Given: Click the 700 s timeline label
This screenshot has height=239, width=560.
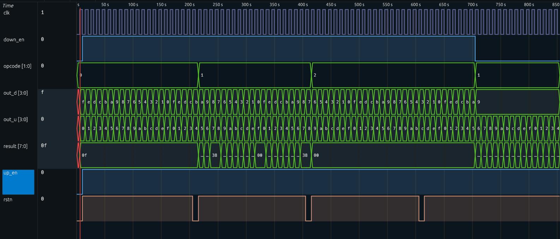Looking at the screenshot, I should coord(472,5).
